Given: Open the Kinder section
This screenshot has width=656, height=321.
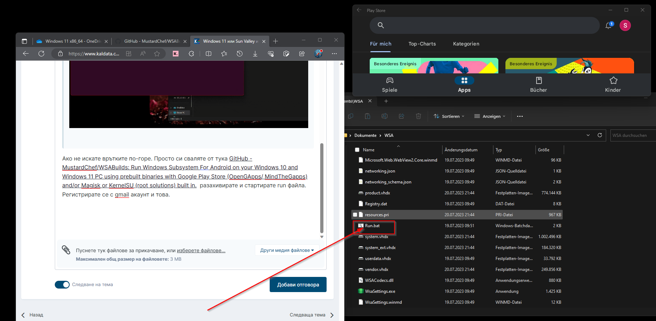Looking at the screenshot, I should 613,85.
